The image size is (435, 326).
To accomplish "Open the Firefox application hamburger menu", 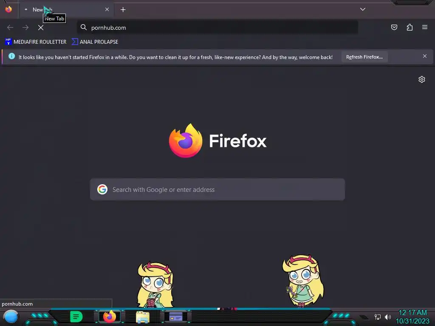I will click(425, 27).
